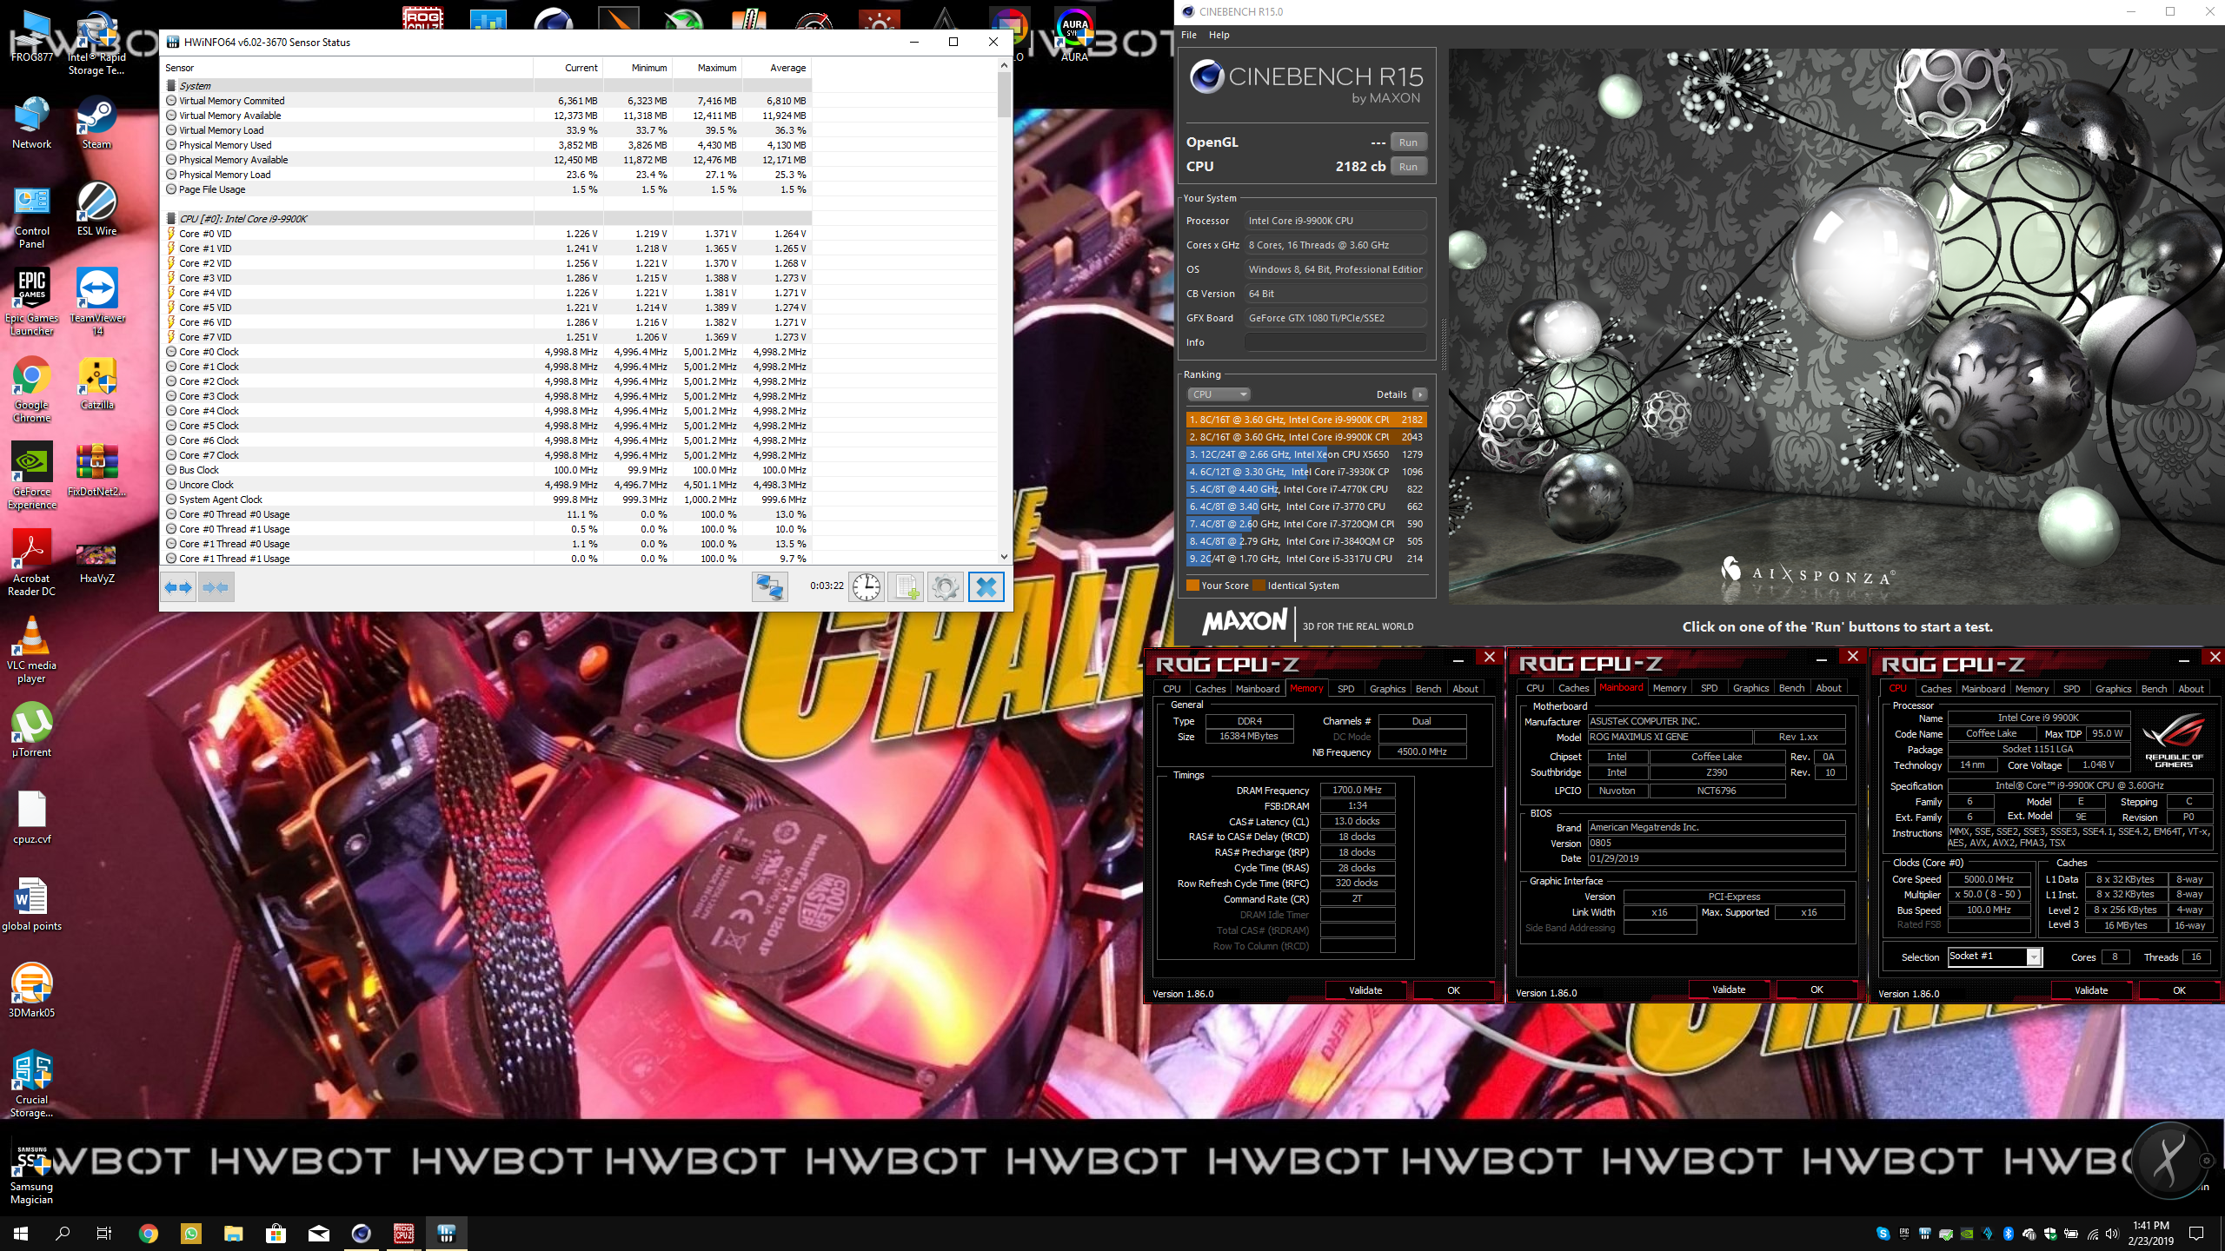Run the Cinebench OpenGL test

coord(1409,142)
